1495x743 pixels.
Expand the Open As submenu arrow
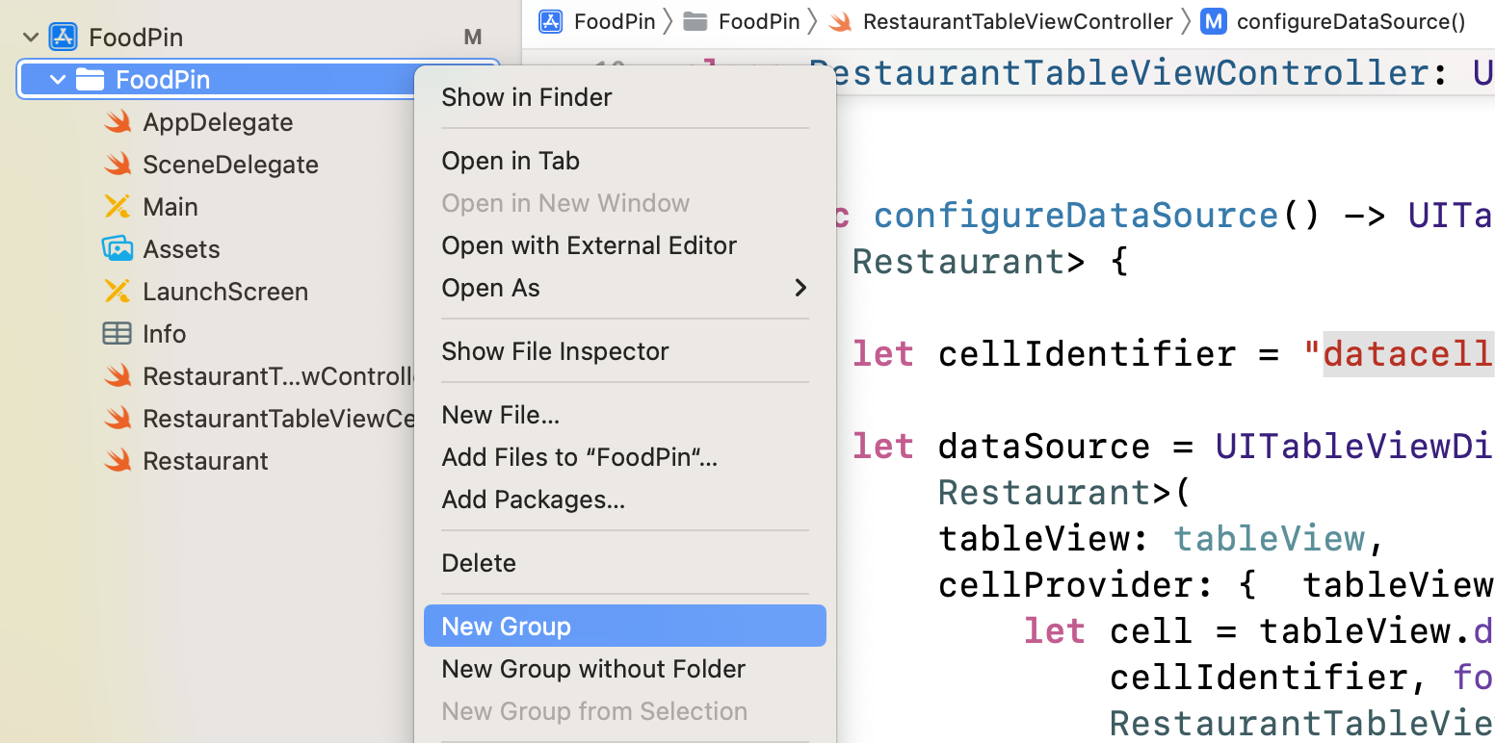pos(800,288)
